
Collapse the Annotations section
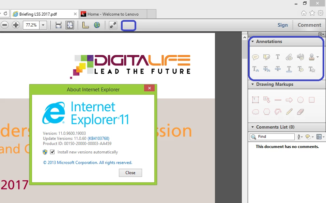[253, 41]
